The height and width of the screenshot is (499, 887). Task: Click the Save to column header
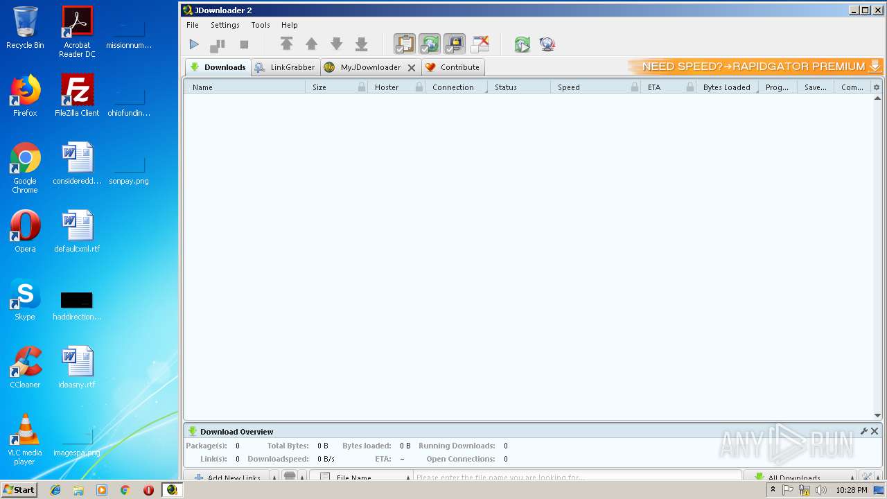tap(816, 87)
